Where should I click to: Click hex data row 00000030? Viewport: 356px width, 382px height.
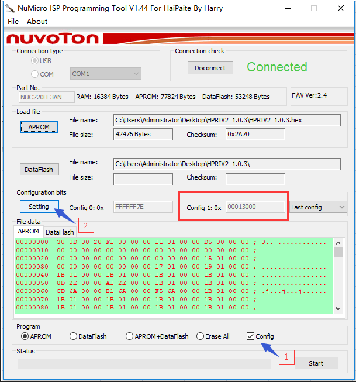point(171,267)
